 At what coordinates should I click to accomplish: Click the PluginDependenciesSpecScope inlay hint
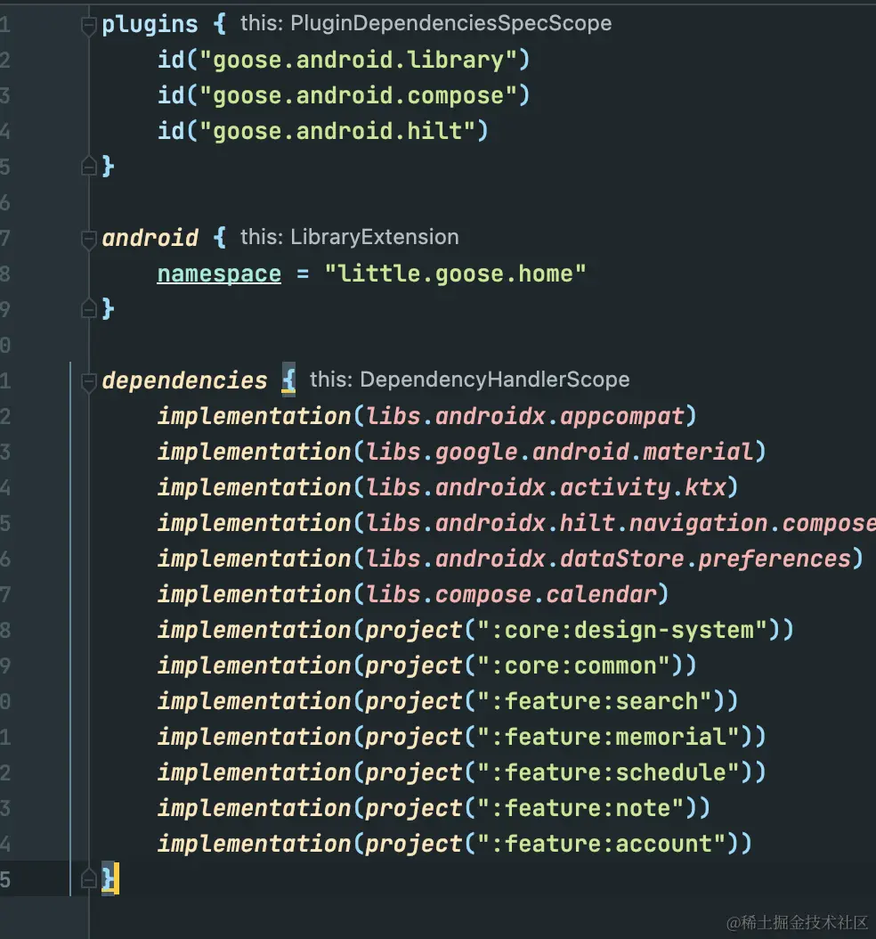point(426,23)
